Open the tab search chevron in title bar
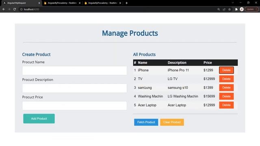This screenshot has height=146, width=260. click(233, 3)
